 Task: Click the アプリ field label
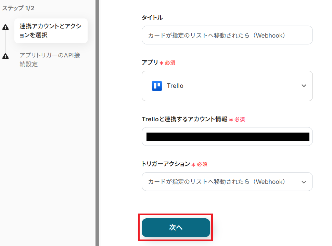(x=150, y=63)
